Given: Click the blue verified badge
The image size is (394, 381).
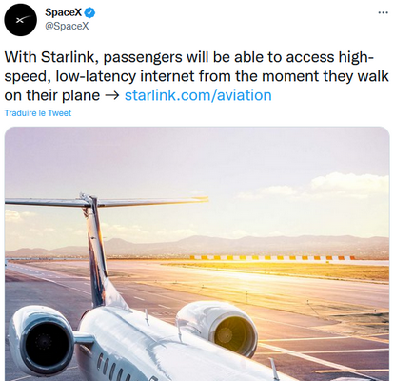Looking at the screenshot, I should pos(90,12).
